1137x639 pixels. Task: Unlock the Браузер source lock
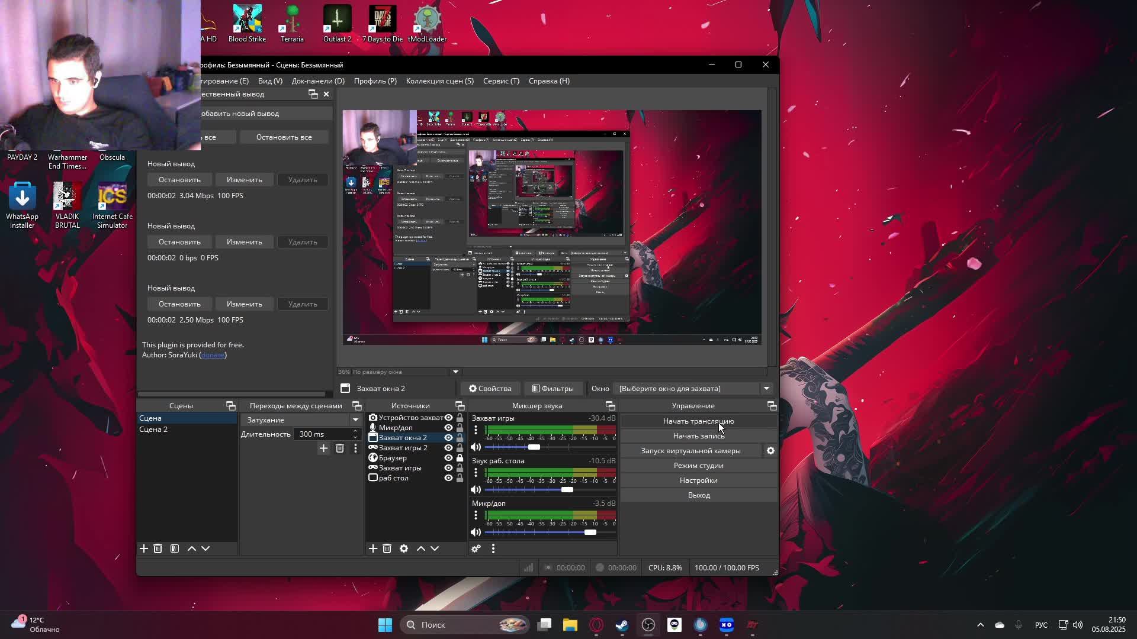[x=460, y=458]
